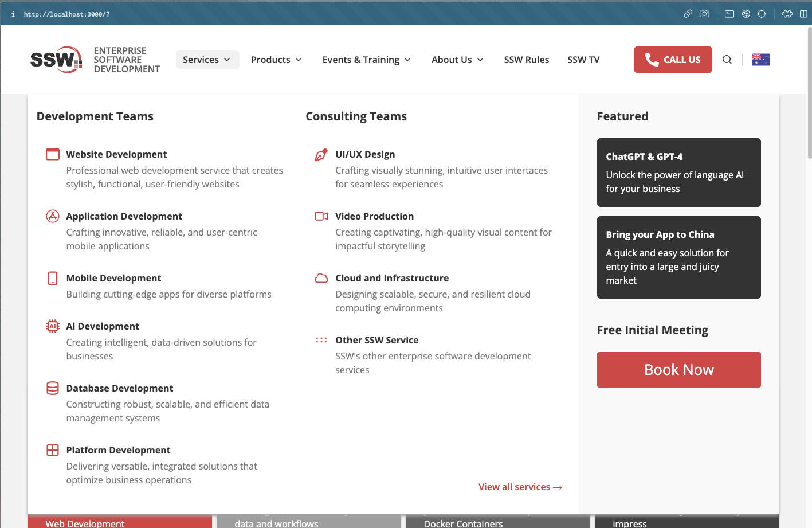Open the Events & Training dropdown
The image size is (812, 528).
click(x=366, y=59)
